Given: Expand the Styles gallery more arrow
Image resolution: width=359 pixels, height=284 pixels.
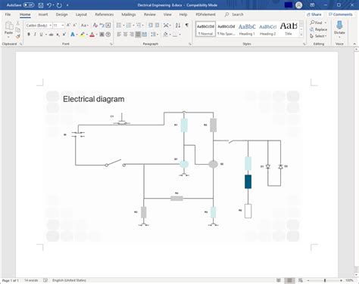Looking at the screenshot, I should click(301, 35).
